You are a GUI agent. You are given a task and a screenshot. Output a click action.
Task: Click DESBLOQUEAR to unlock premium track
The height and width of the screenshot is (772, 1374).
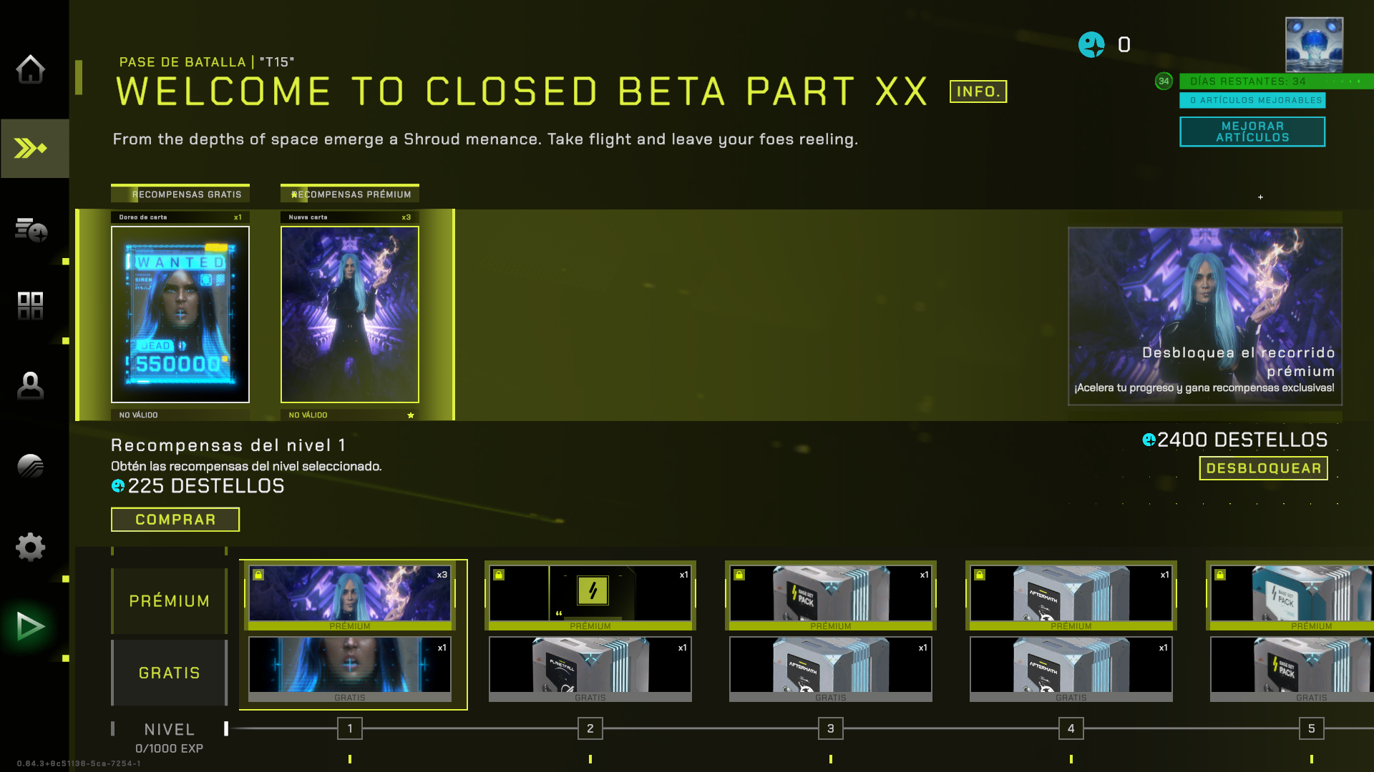(x=1263, y=468)
